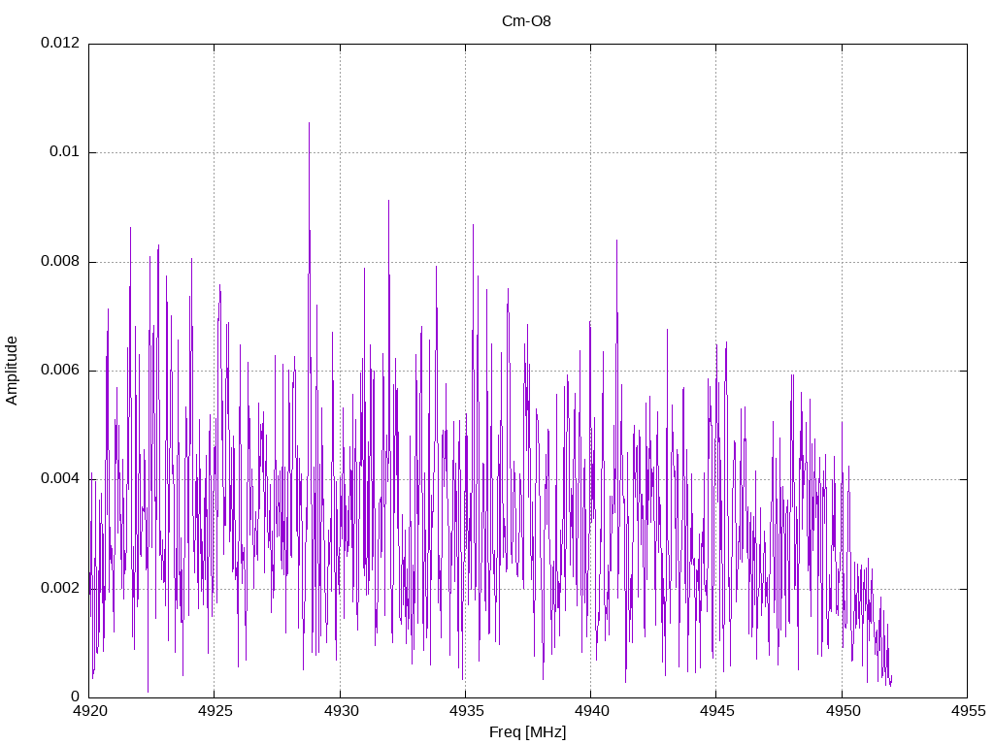Click the 0.012 y-axis tick label

61,43
